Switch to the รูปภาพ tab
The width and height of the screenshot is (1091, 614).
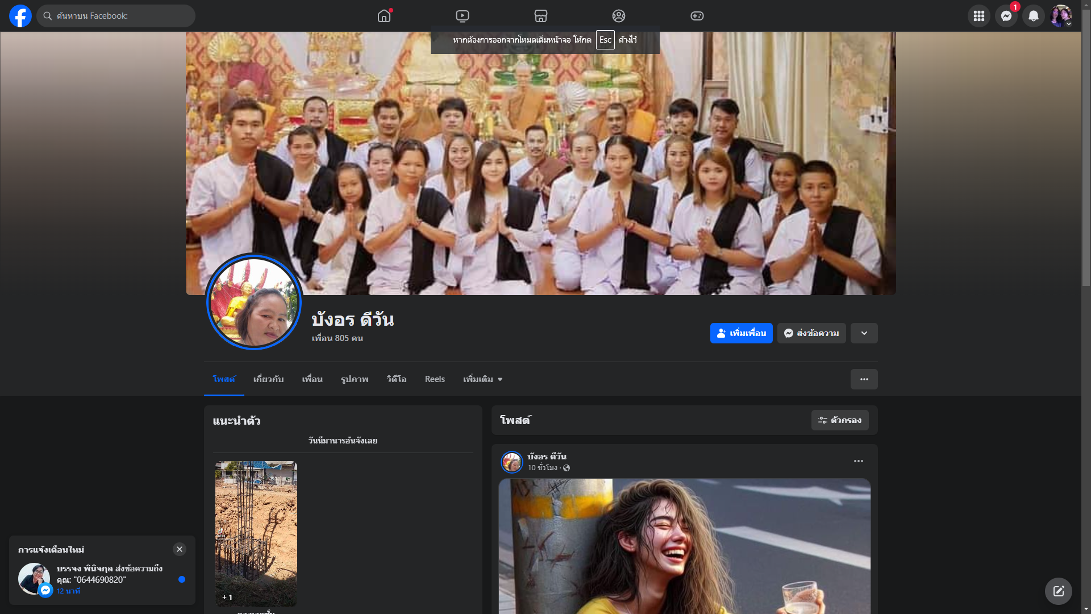pos(355,379)
